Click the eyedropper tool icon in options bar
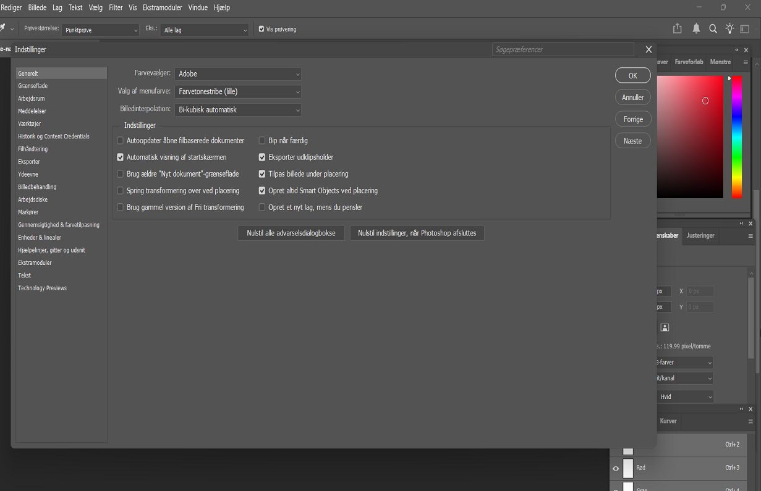Image resolution: width=761 pixels, height=491 pixels. [x=2, y=28]
